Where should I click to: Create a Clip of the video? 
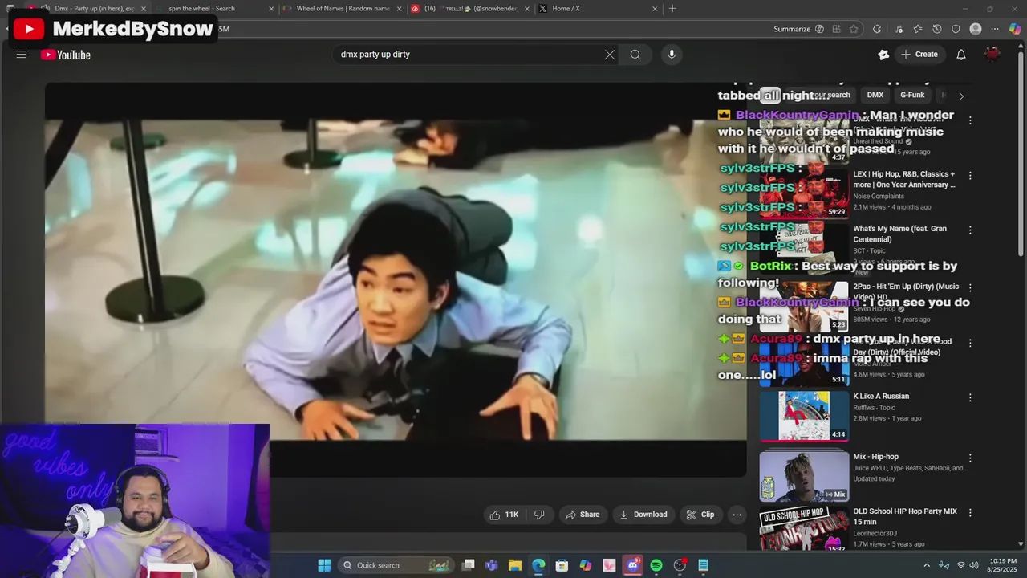(700, 515)
